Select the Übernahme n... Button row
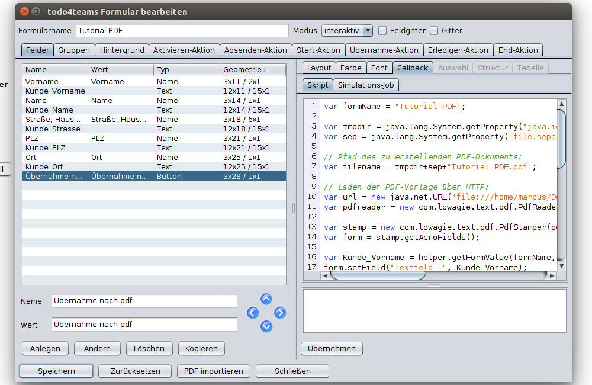592x385 pixels. click(x=154, y=176)
